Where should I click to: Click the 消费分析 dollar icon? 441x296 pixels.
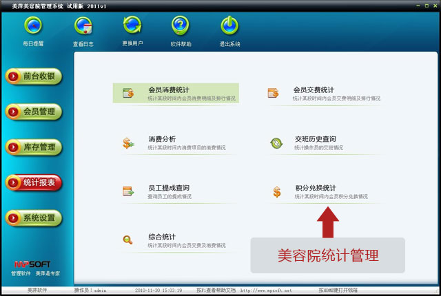pos(128,142)
